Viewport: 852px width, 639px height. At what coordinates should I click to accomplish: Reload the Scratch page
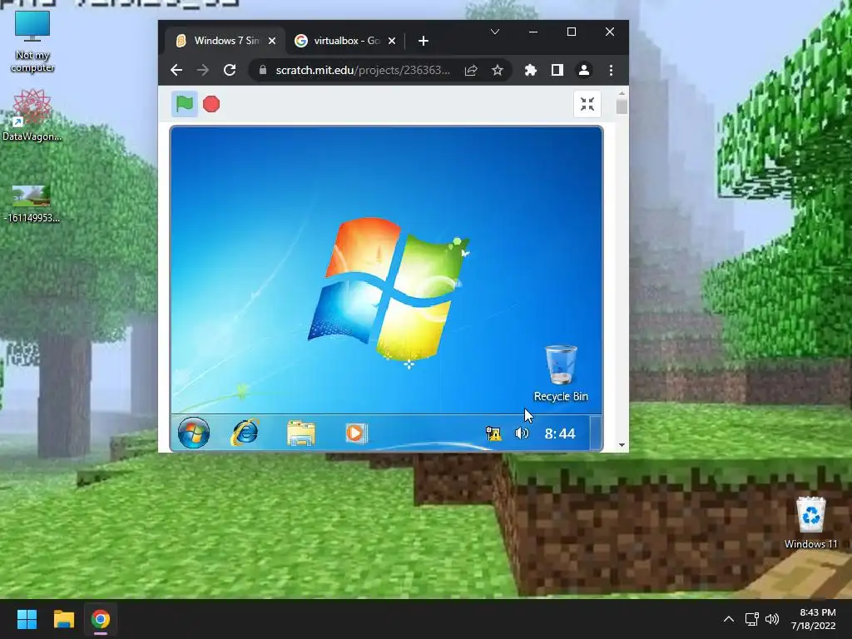(230, 70)
